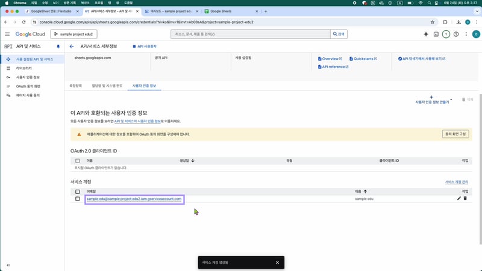
Task: Open the 사용자 인증 정보 만들기 dropdown
Action: (433, 99)
